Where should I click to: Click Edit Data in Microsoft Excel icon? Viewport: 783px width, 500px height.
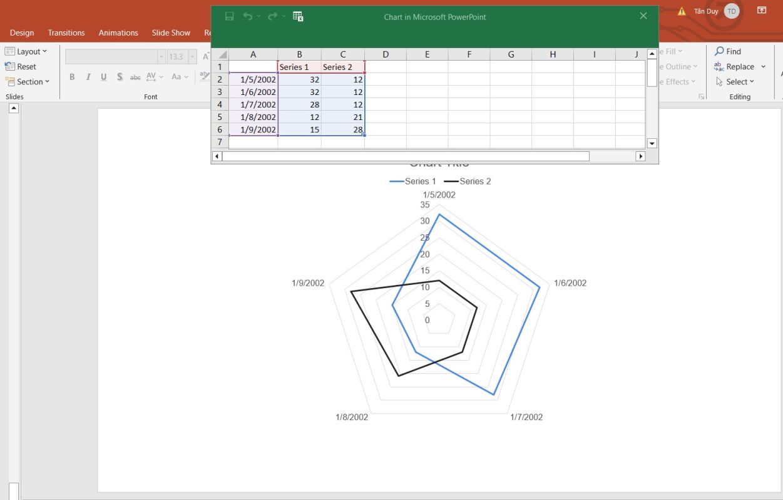coord(298,17)
